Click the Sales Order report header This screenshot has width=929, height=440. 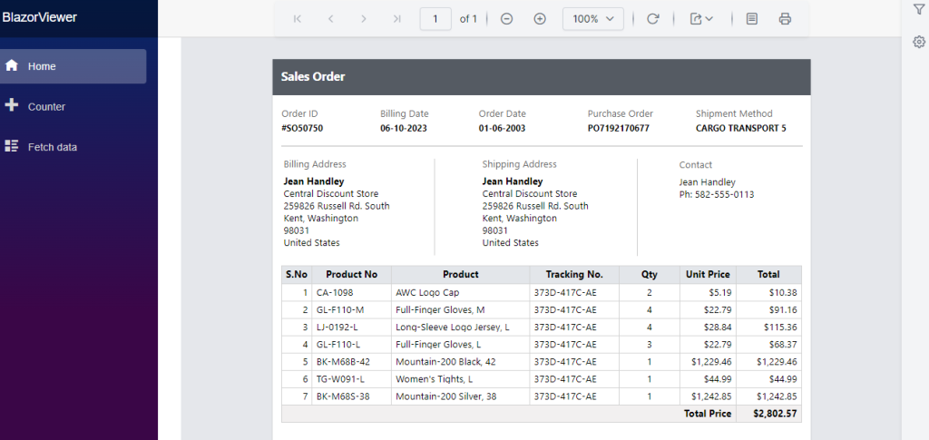313,77
